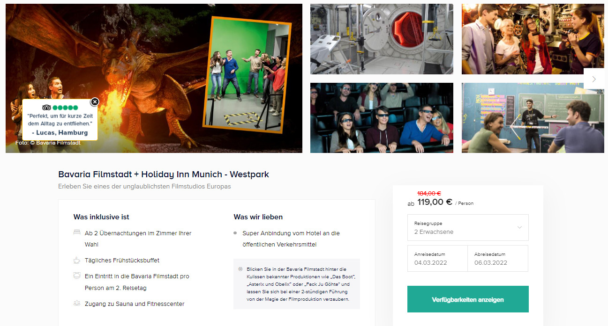Select the Anreisedatum field with 04.03.2022
The width and height of the screenshot is (608, 326).
pyautogui.click(x=437, y=258)
